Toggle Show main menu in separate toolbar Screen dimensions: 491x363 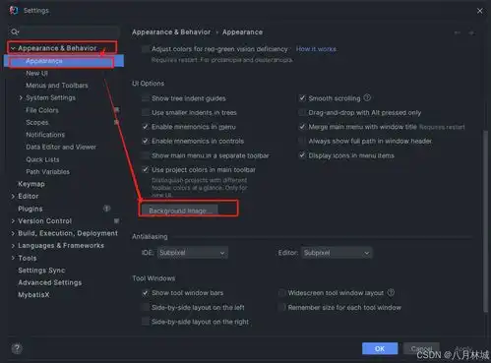tap(146, 155)
